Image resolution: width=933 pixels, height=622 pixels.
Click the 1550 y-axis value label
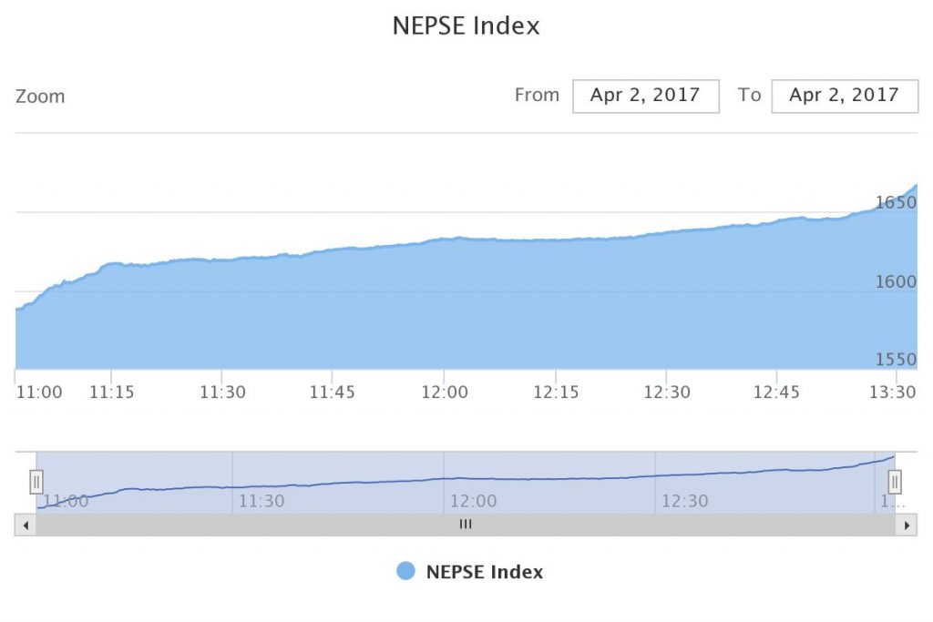[895, 360]
